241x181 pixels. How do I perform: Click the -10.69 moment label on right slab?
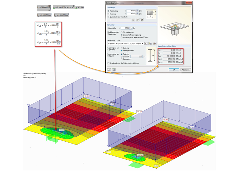(x=140, y=155)
